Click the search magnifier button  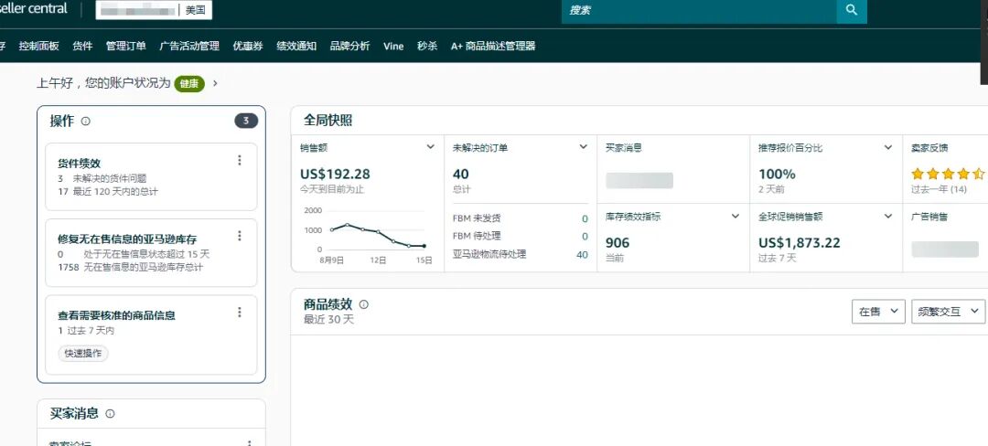[x=852, y=10]
